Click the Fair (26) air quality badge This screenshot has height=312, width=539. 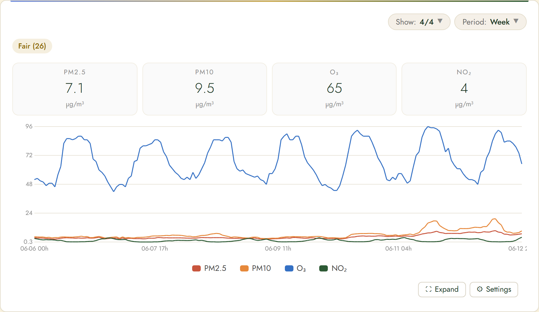[x=32, y=46]
